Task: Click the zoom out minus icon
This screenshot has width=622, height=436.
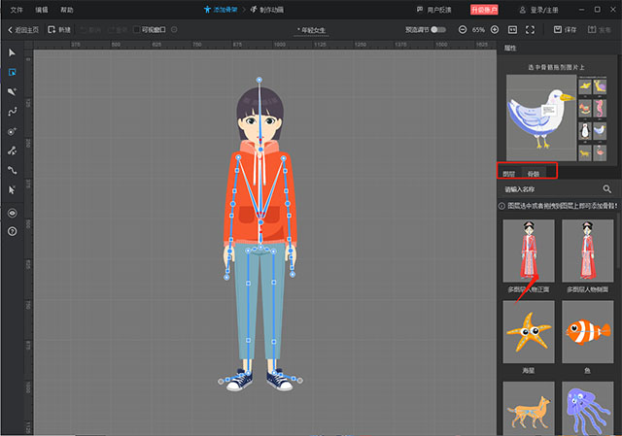Action: click(x=462, y=30)
